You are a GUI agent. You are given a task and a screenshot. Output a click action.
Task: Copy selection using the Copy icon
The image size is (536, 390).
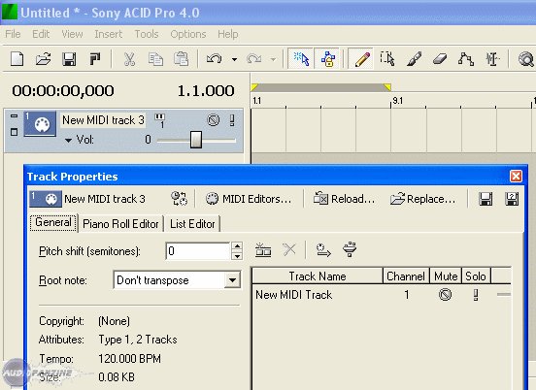tap(155, 59)
